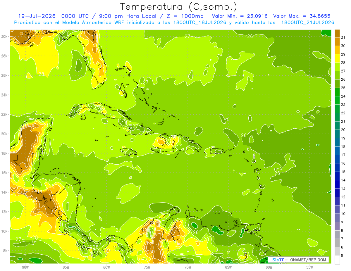Click the 12N latitude label
This screenshot has width=351, height=271.
click(5, 212)
